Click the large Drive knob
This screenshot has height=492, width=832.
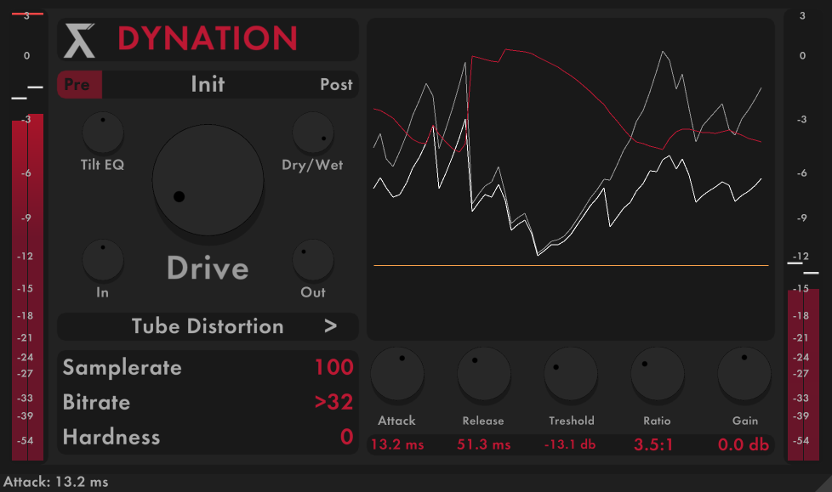coord(208,180)
